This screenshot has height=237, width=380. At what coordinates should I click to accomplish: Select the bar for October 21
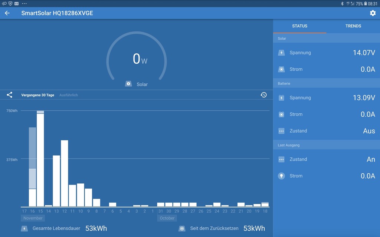click(x=241, y=204)
